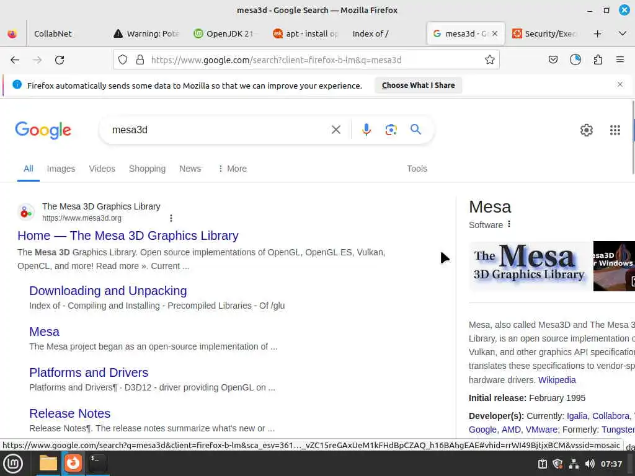Open the search Tools options

coord(417,169)
